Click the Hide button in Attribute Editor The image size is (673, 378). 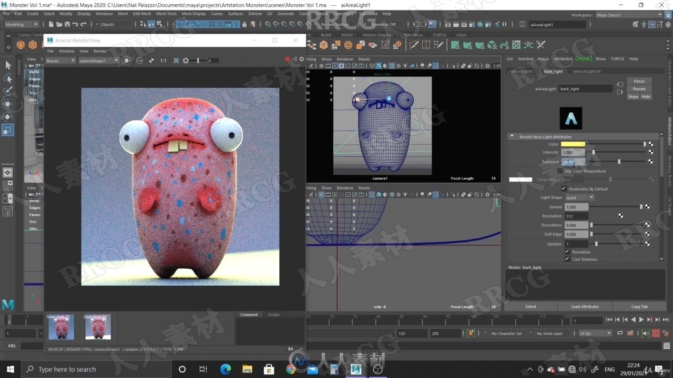point(646,97)
